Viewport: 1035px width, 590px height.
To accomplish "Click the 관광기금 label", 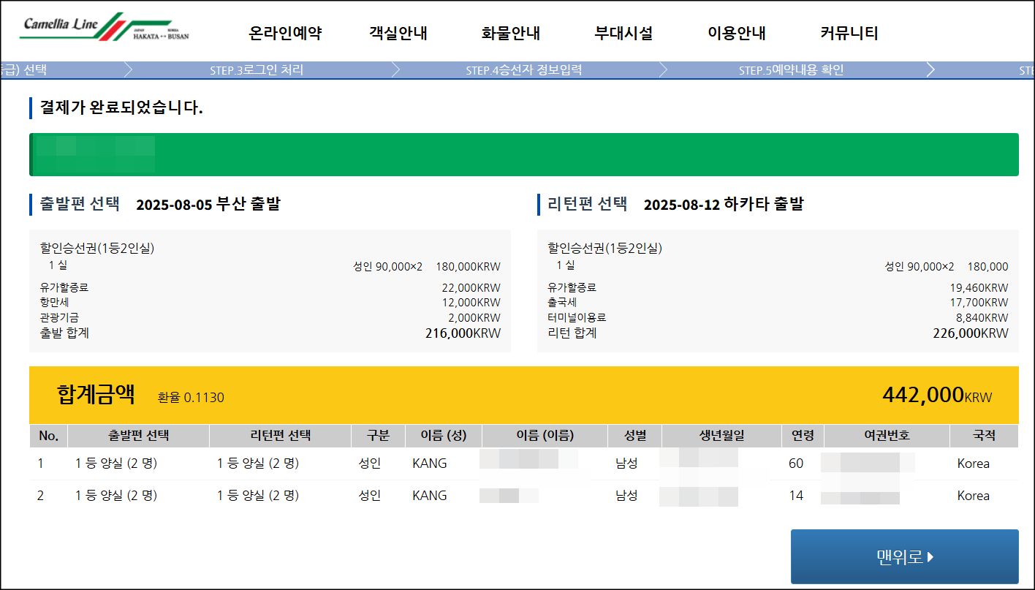I will click(59, 318).
